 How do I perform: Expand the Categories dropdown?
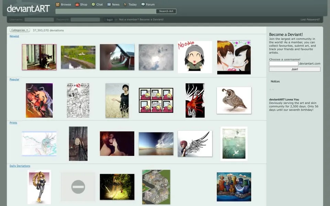pyautogui.click(x=20, y=30)
